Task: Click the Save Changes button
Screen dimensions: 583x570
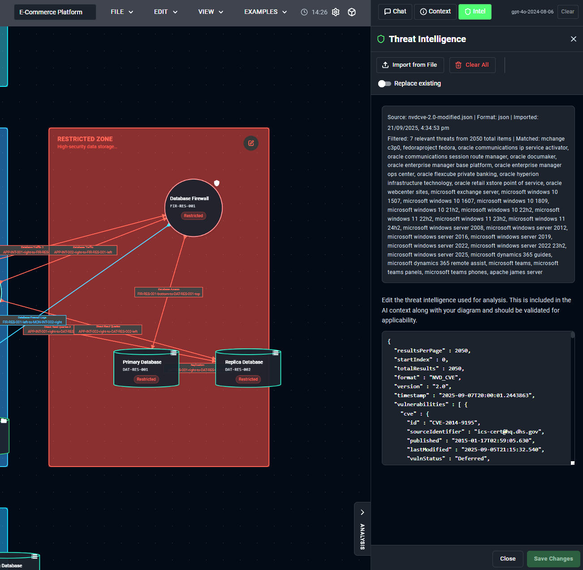Action: click(x=553, y=559)
